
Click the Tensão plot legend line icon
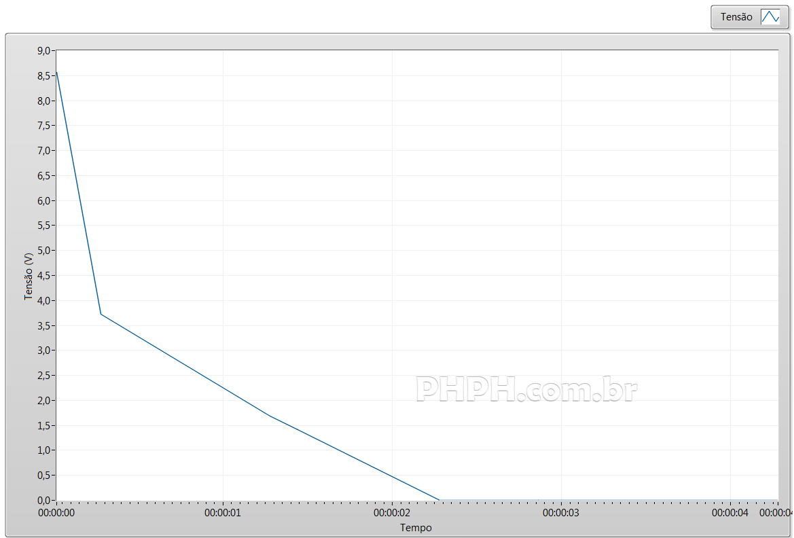(770, 17)
